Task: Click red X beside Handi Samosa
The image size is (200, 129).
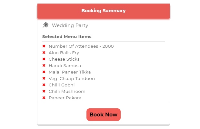Action: pos(44,65)
